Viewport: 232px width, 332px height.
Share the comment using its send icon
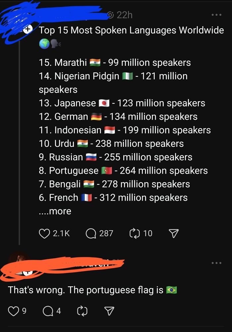(109, 311)
